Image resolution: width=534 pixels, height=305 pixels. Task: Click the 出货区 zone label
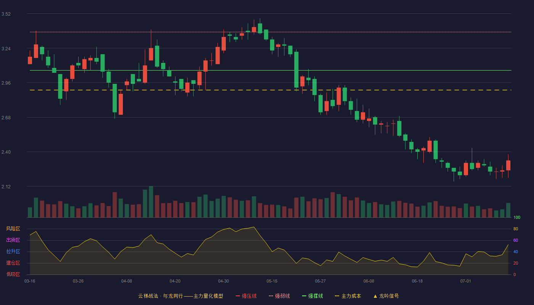(13, 240)
